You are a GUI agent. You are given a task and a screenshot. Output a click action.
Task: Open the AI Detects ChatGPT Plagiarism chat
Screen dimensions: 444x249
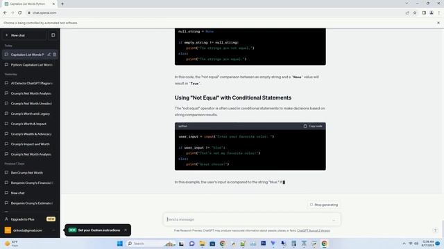coord(30,83)
